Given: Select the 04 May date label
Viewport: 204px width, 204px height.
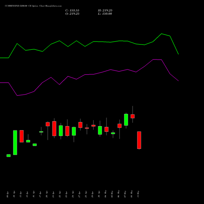Looking at the screenshot, I should [105, 194].
